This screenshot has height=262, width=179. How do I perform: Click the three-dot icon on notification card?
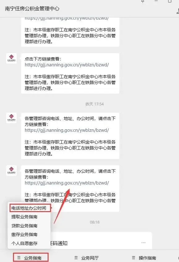click(143, 242)
